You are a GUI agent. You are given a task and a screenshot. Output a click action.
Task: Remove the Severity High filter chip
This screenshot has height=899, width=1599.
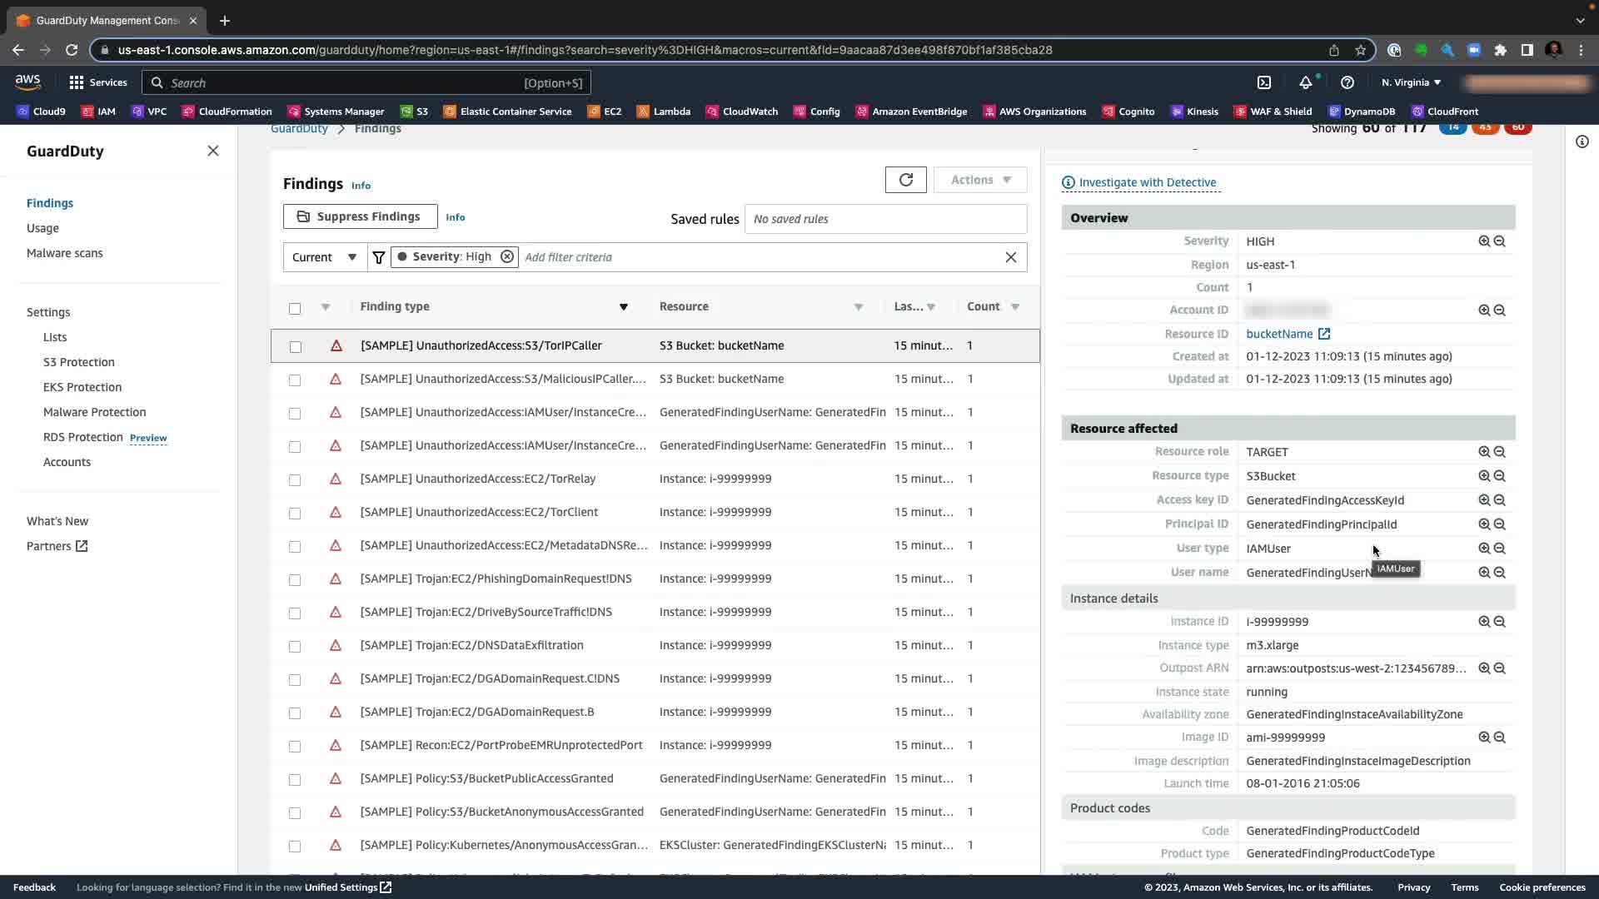pyautogui.click(x=506, y=256)
